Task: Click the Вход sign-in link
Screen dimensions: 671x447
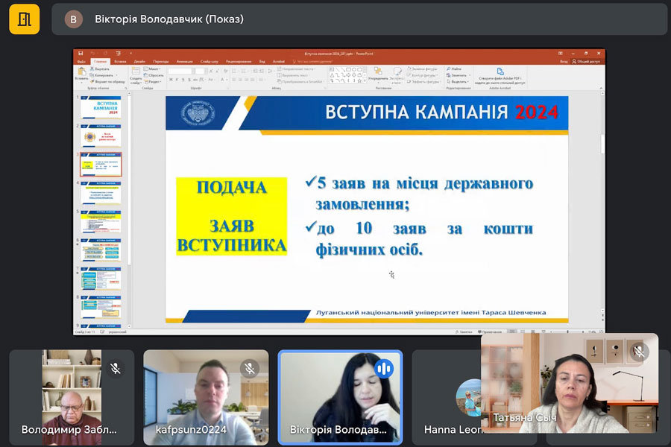Action: [564, 62]
